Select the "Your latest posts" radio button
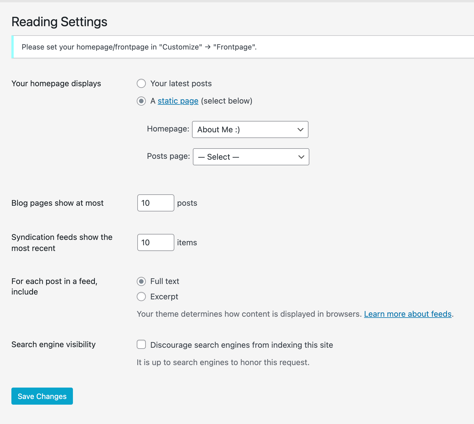The image size is (474, 424). point(141,84)
